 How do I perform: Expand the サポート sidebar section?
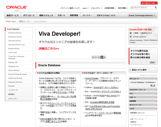(143, 97)
